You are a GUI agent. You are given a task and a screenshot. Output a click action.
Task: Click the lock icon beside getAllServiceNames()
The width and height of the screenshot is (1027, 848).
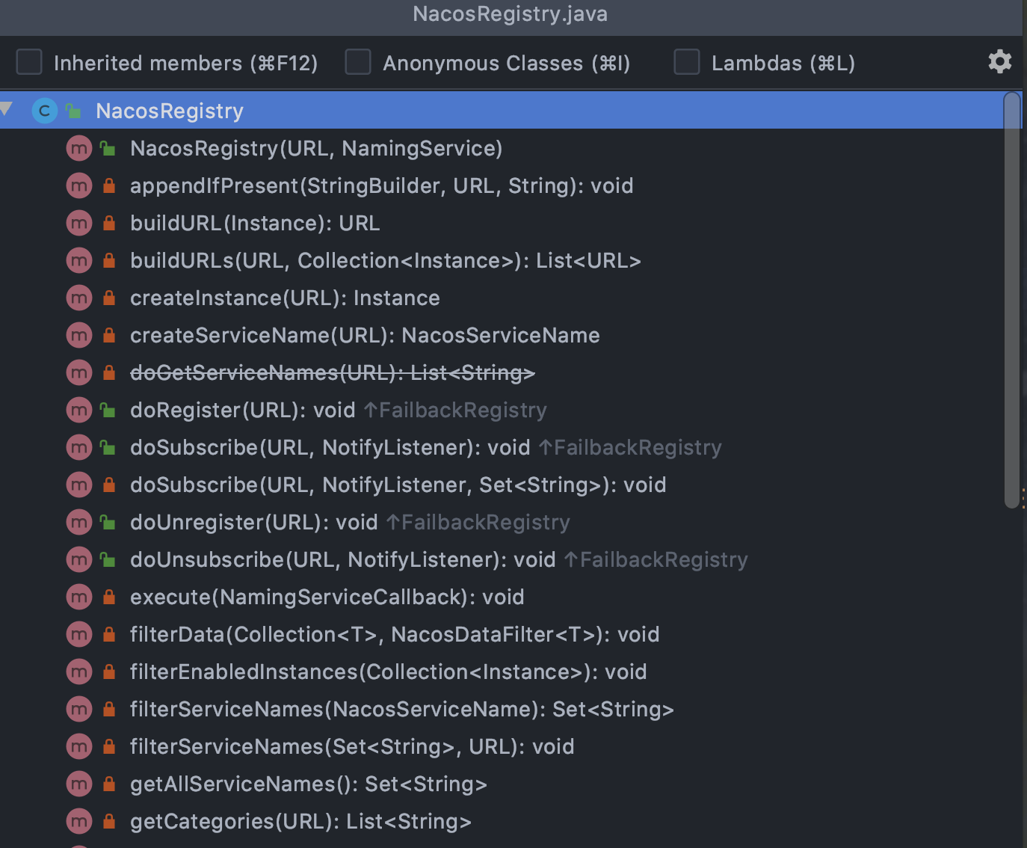(109, 784)
